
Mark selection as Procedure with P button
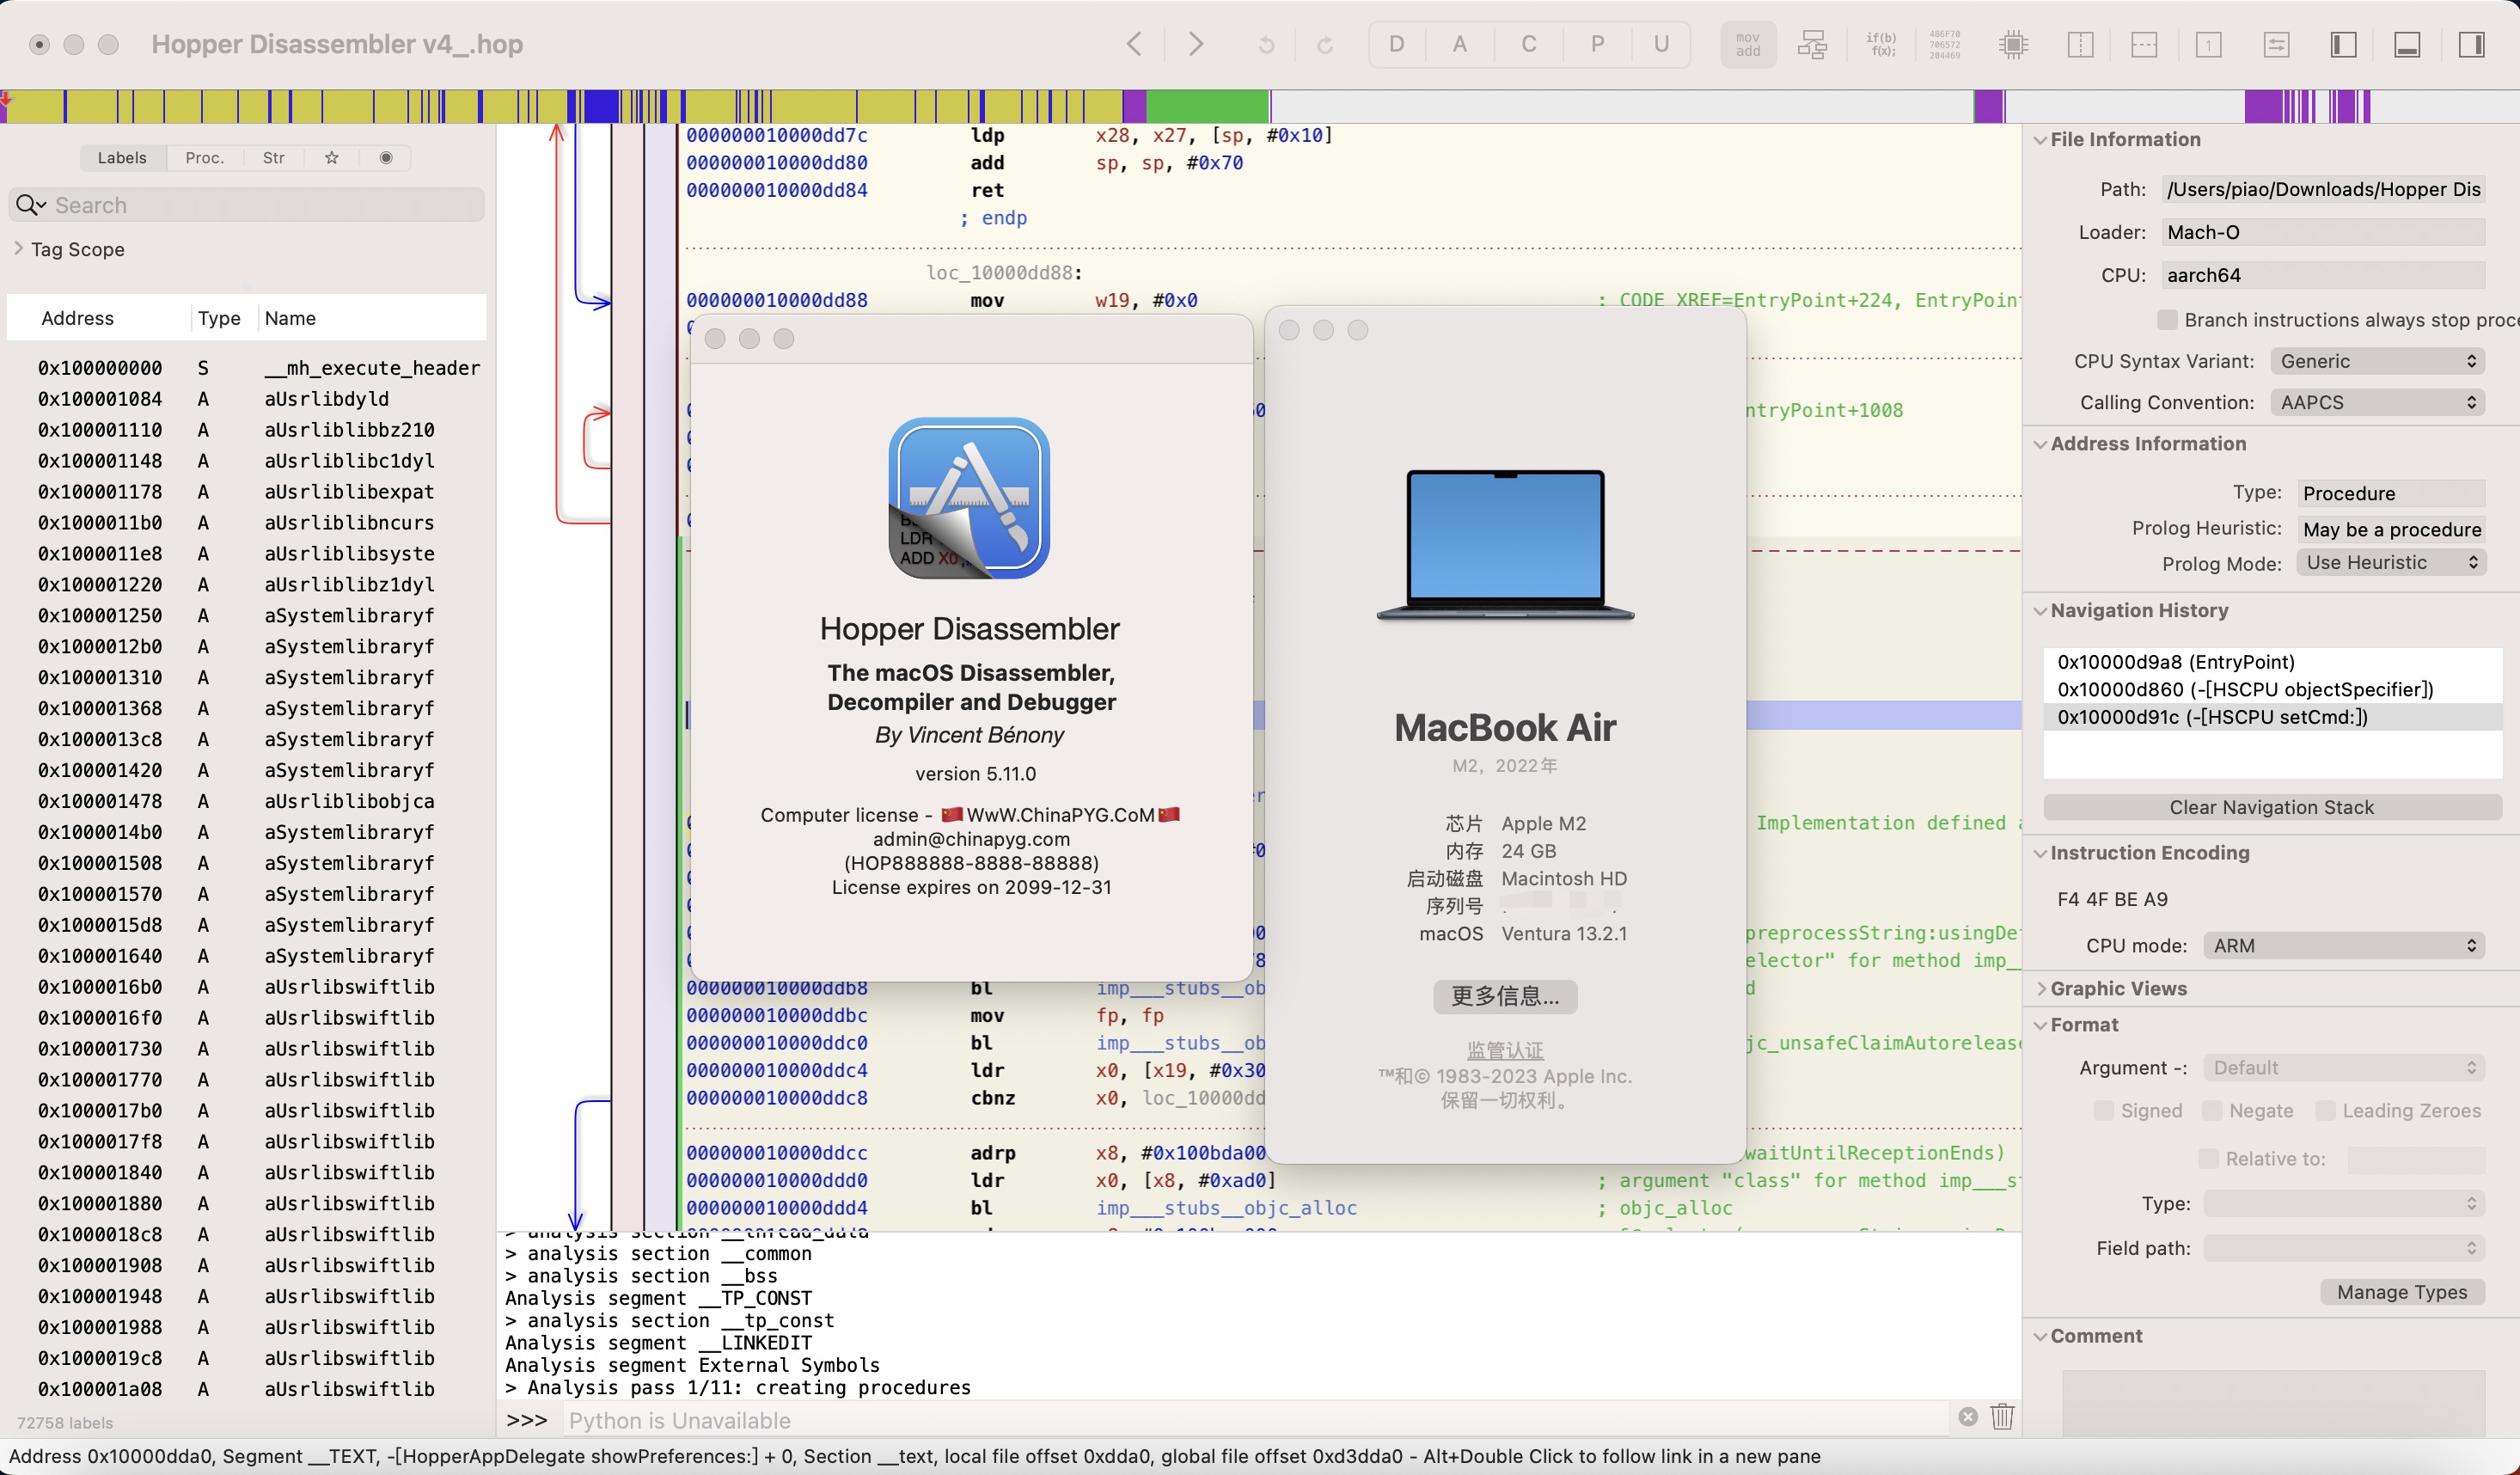point(1597,44)
